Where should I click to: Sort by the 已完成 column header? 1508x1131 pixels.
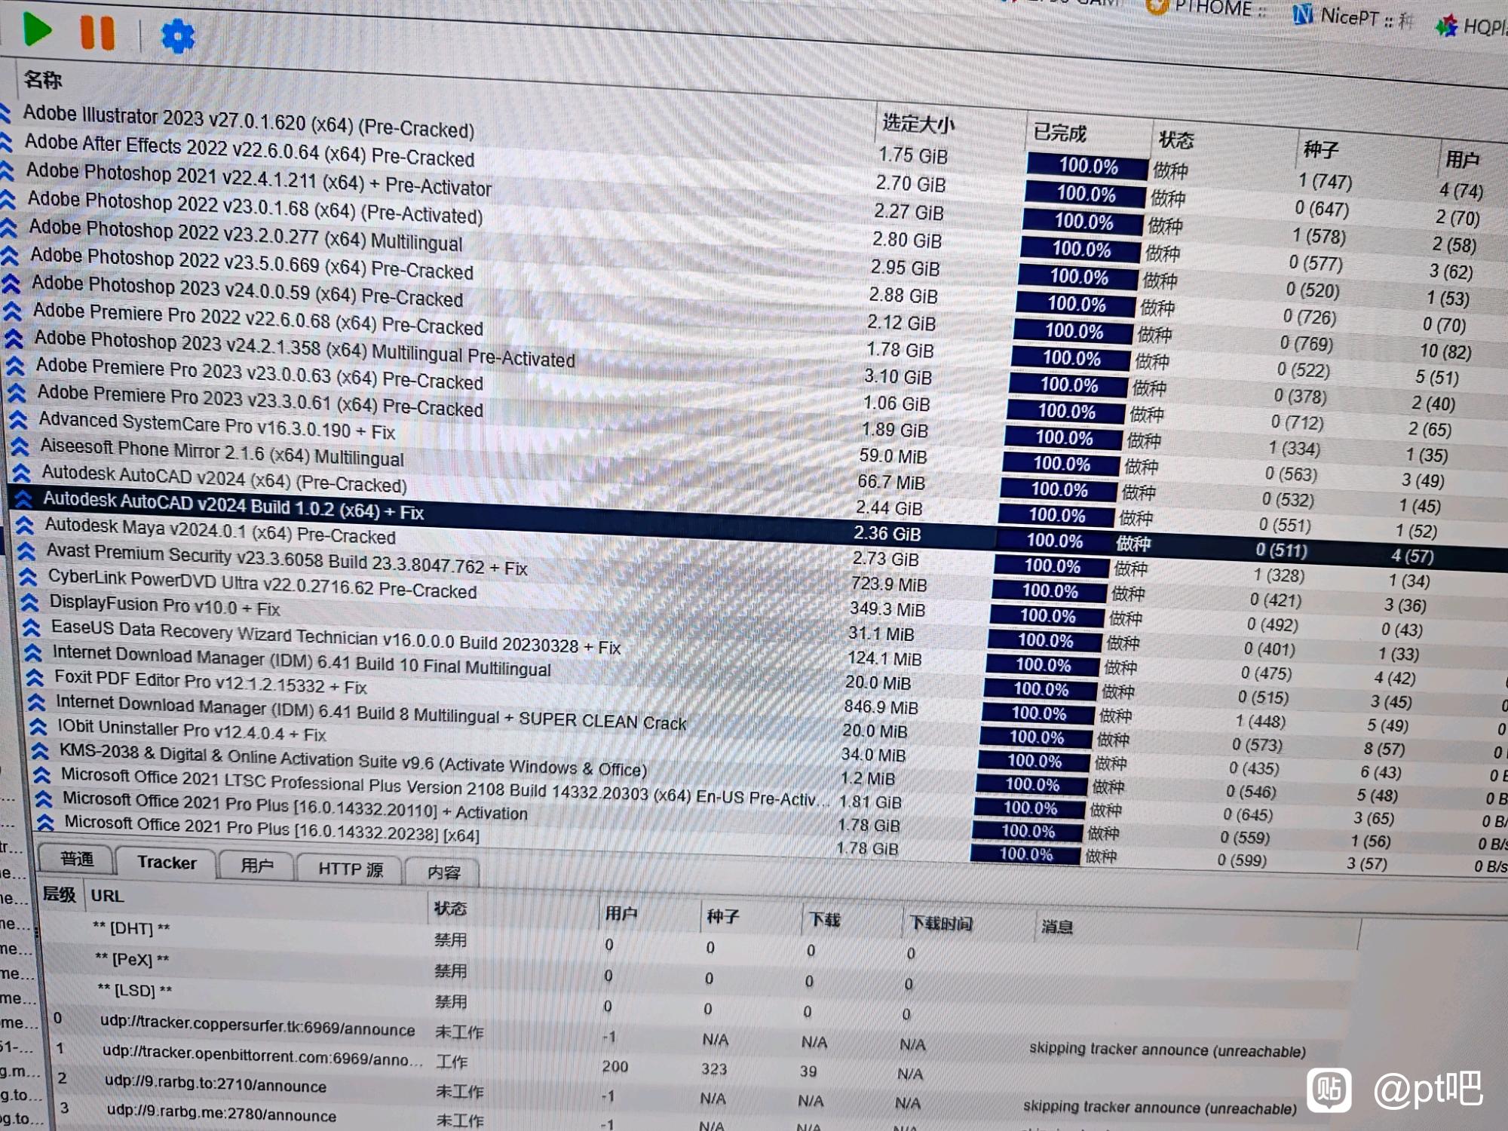(x=1059, y=133)
